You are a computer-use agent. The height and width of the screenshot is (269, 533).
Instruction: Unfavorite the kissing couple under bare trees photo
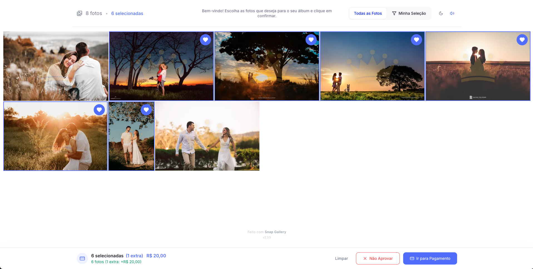[x=205, y=40]
